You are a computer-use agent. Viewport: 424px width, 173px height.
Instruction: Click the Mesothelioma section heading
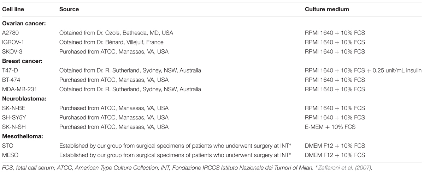(x=22, y=136)
